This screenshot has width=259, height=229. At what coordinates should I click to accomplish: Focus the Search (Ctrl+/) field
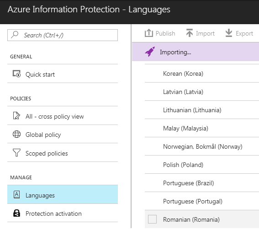(63, 35)
